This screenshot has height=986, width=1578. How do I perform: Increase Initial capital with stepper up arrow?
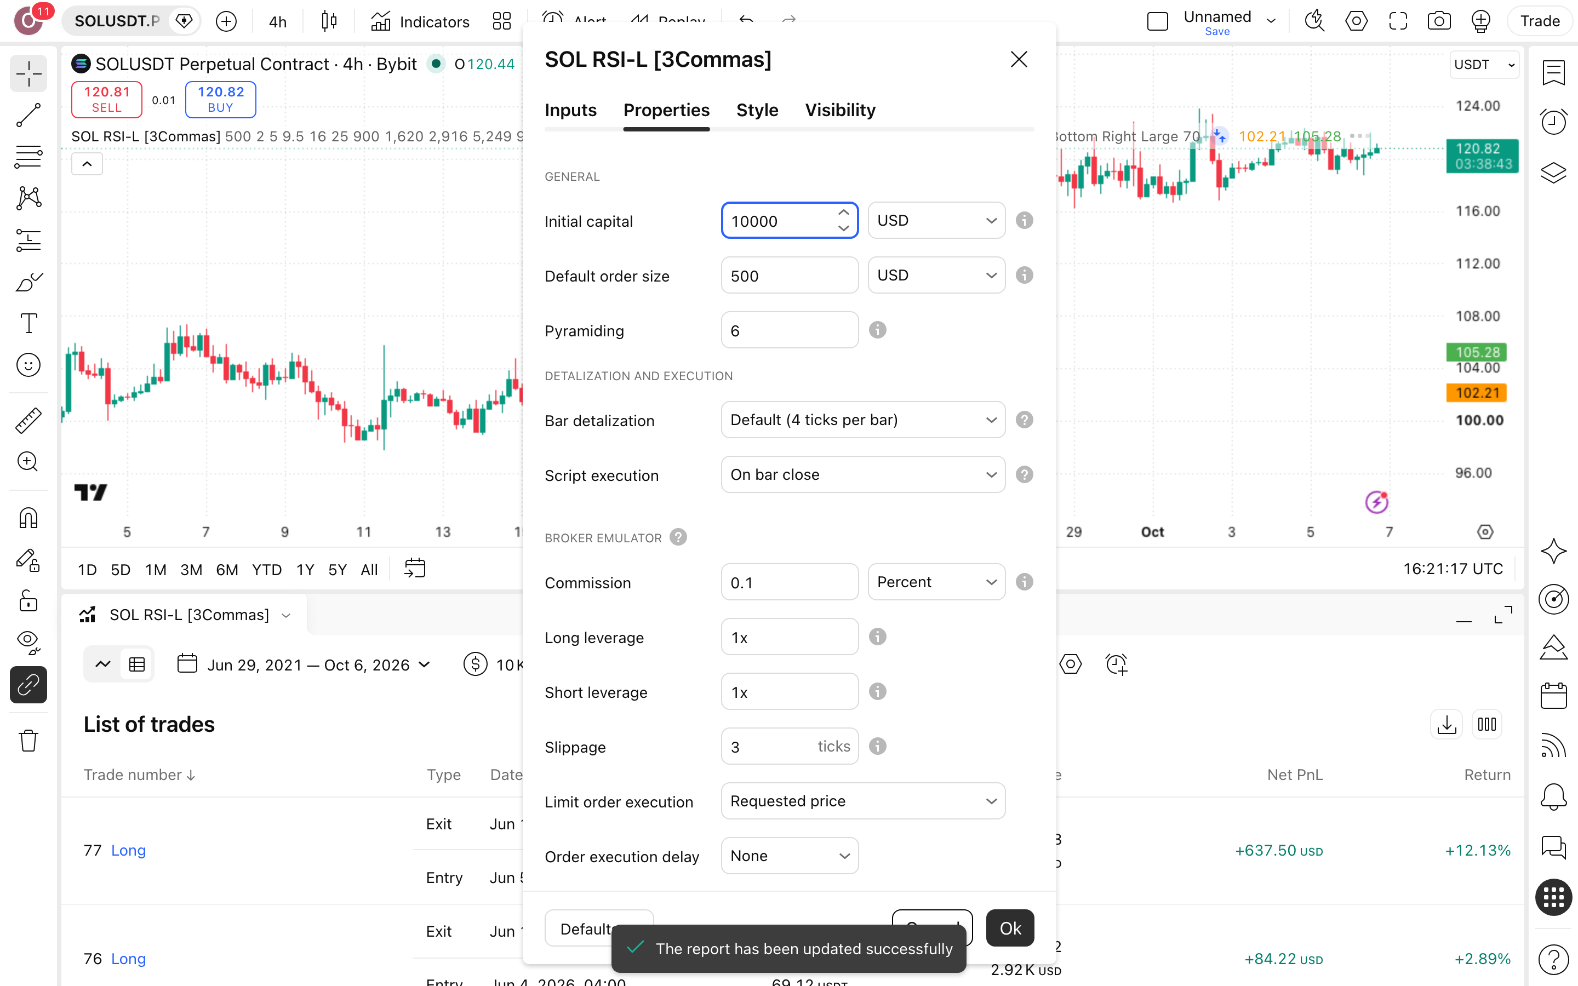[x=844, y=213]
